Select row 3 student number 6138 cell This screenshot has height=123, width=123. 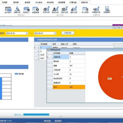pyautogui.click(x=43, y=55)
